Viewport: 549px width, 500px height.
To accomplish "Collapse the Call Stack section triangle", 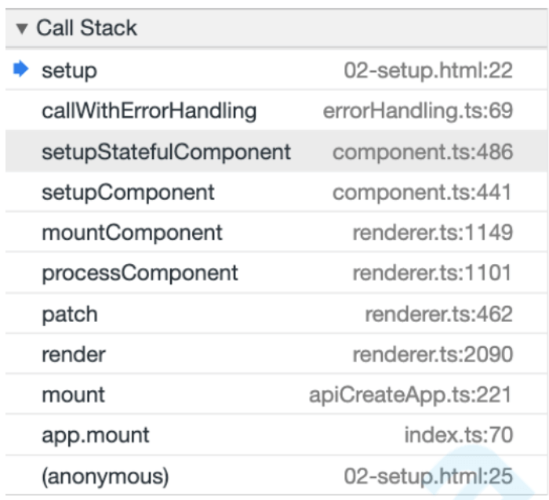I will coord(21,29).
